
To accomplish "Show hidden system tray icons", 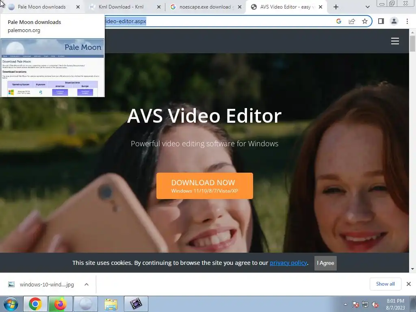I will point(345,304).
